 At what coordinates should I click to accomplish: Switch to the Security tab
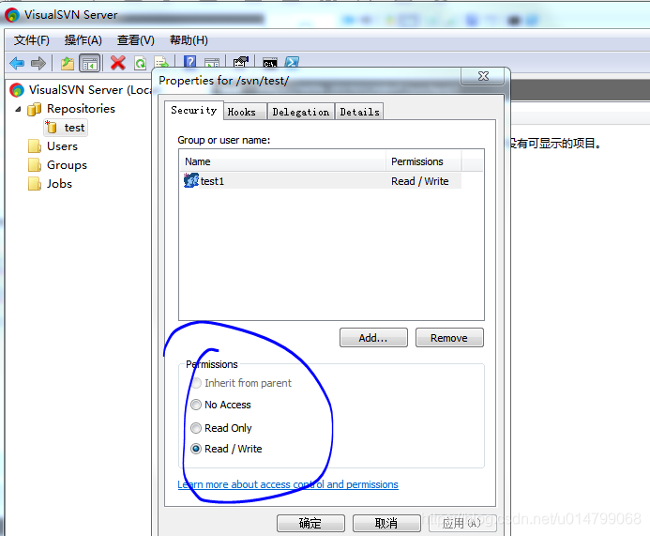pyautogui.click(x=194, y=111)
